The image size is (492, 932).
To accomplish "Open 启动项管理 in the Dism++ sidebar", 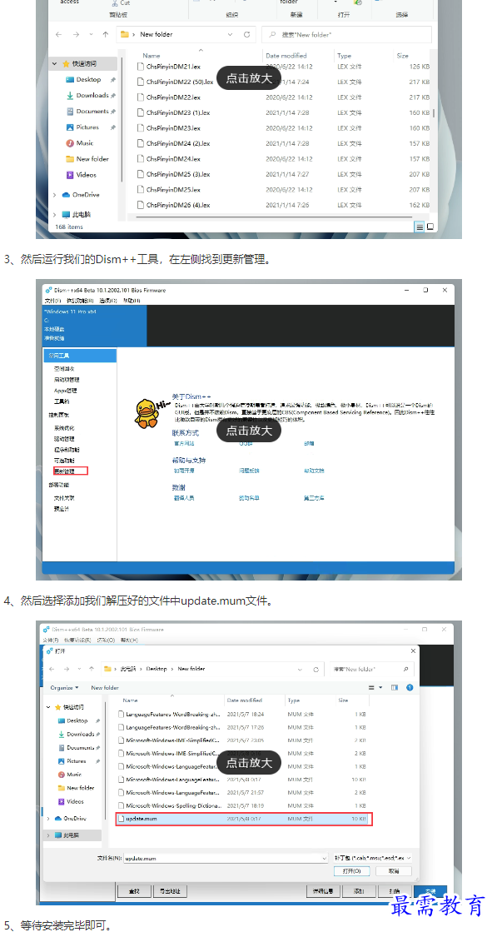I will click(x=67, y=379).
